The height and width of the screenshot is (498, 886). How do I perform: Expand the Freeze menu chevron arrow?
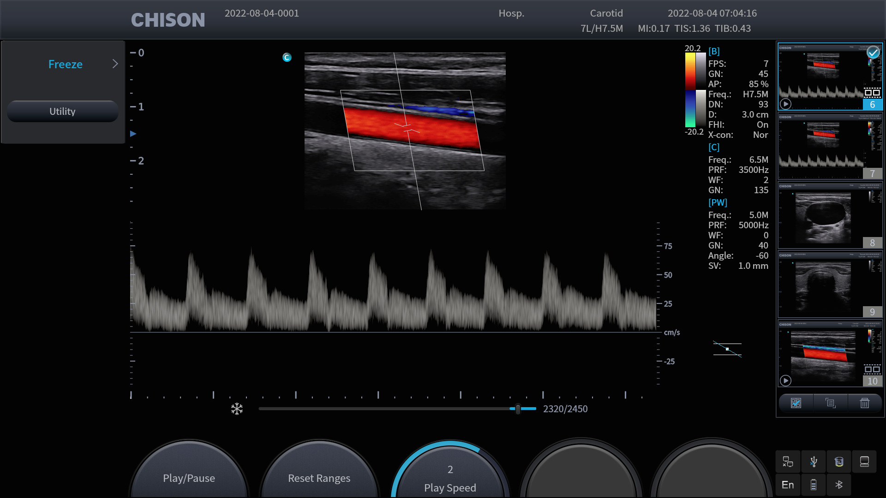click(115, 64)
